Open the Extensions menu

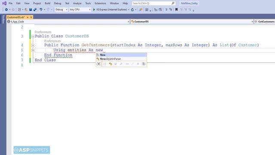(100, 3)
